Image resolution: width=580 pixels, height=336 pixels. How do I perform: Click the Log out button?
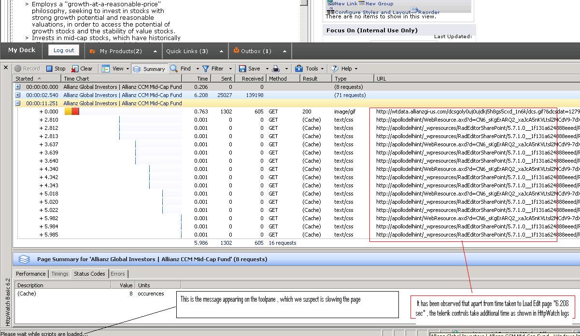tap(64, 50)
